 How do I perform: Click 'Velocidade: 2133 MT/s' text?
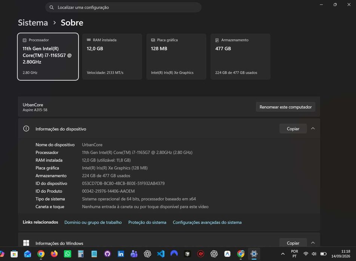coord(105,72)
